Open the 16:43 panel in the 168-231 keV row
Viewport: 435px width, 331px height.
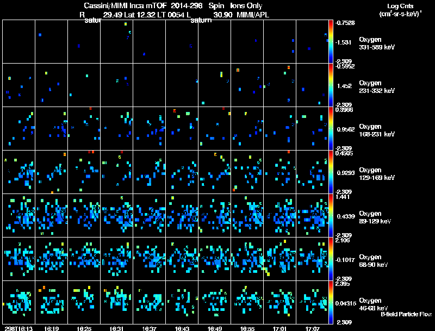(x=182, y=128)
